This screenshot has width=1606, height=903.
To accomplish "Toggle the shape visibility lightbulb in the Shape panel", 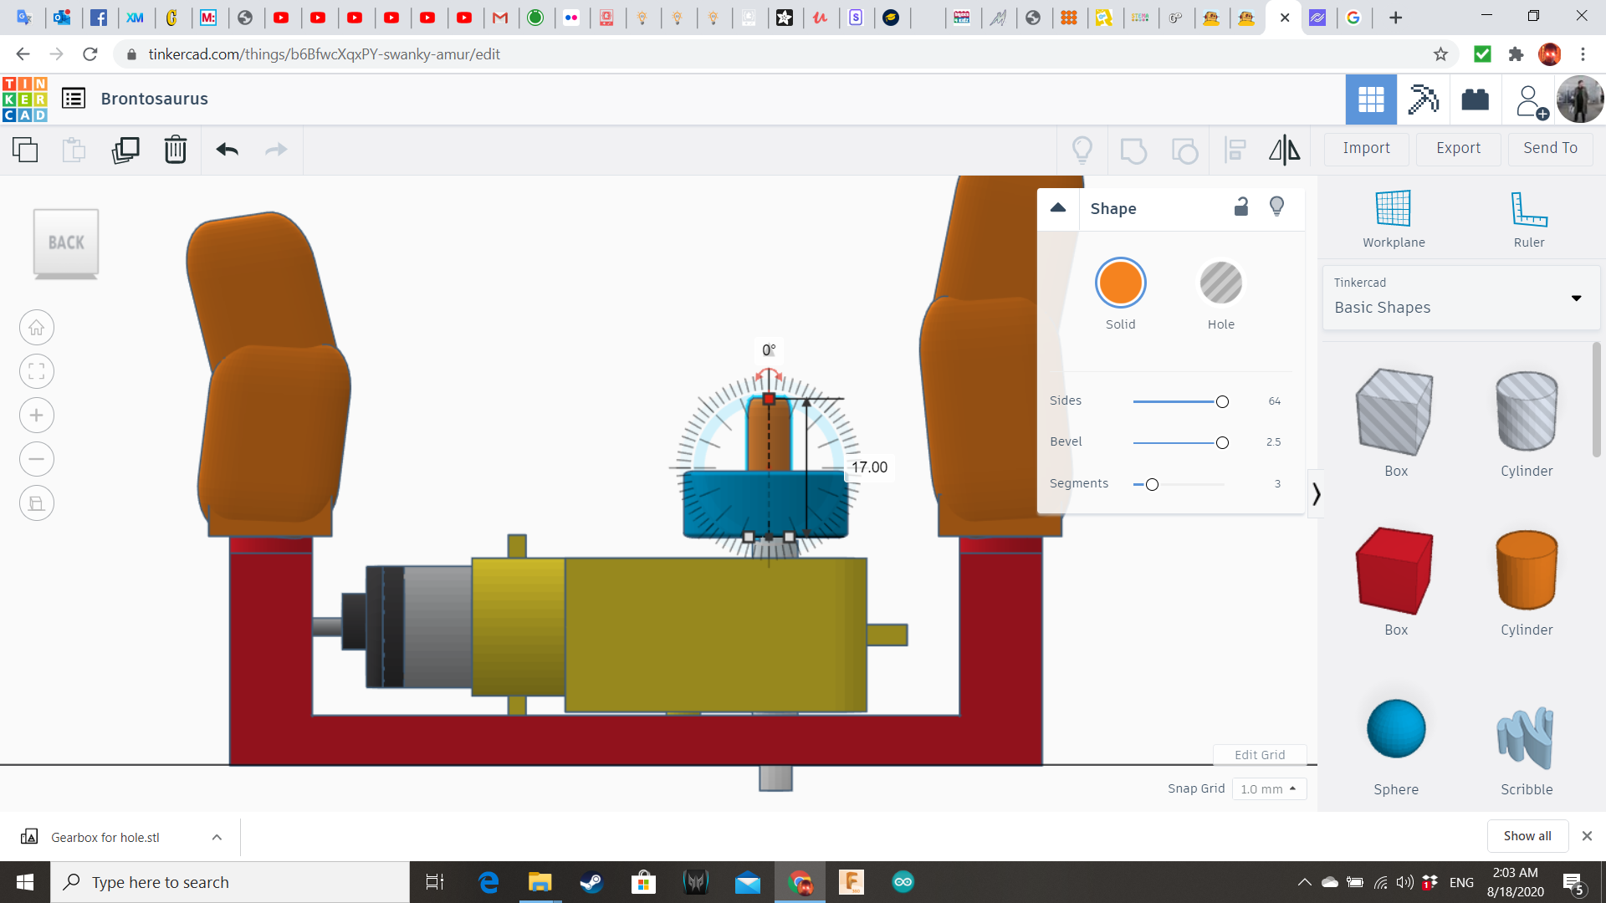I will pos(1276,207).
